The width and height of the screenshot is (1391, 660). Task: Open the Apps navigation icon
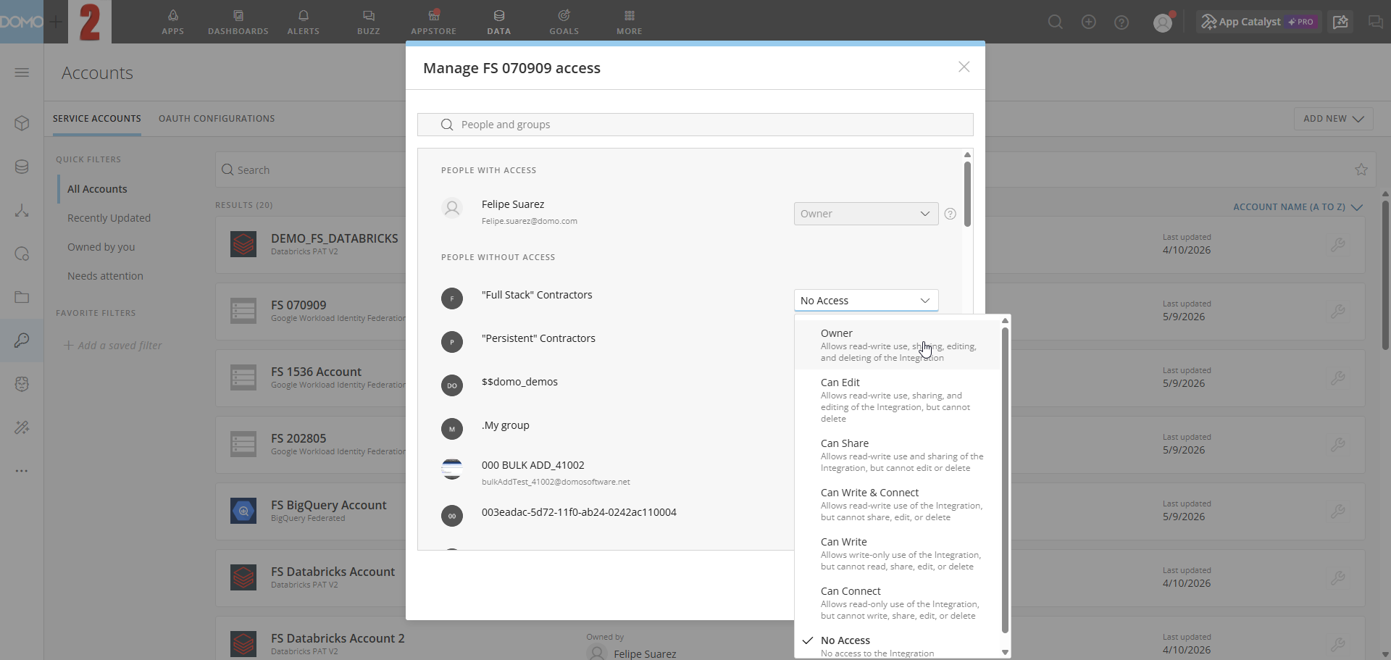[172, 22]
